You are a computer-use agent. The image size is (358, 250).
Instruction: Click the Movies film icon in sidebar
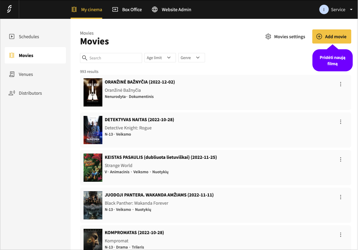(12, 55)
